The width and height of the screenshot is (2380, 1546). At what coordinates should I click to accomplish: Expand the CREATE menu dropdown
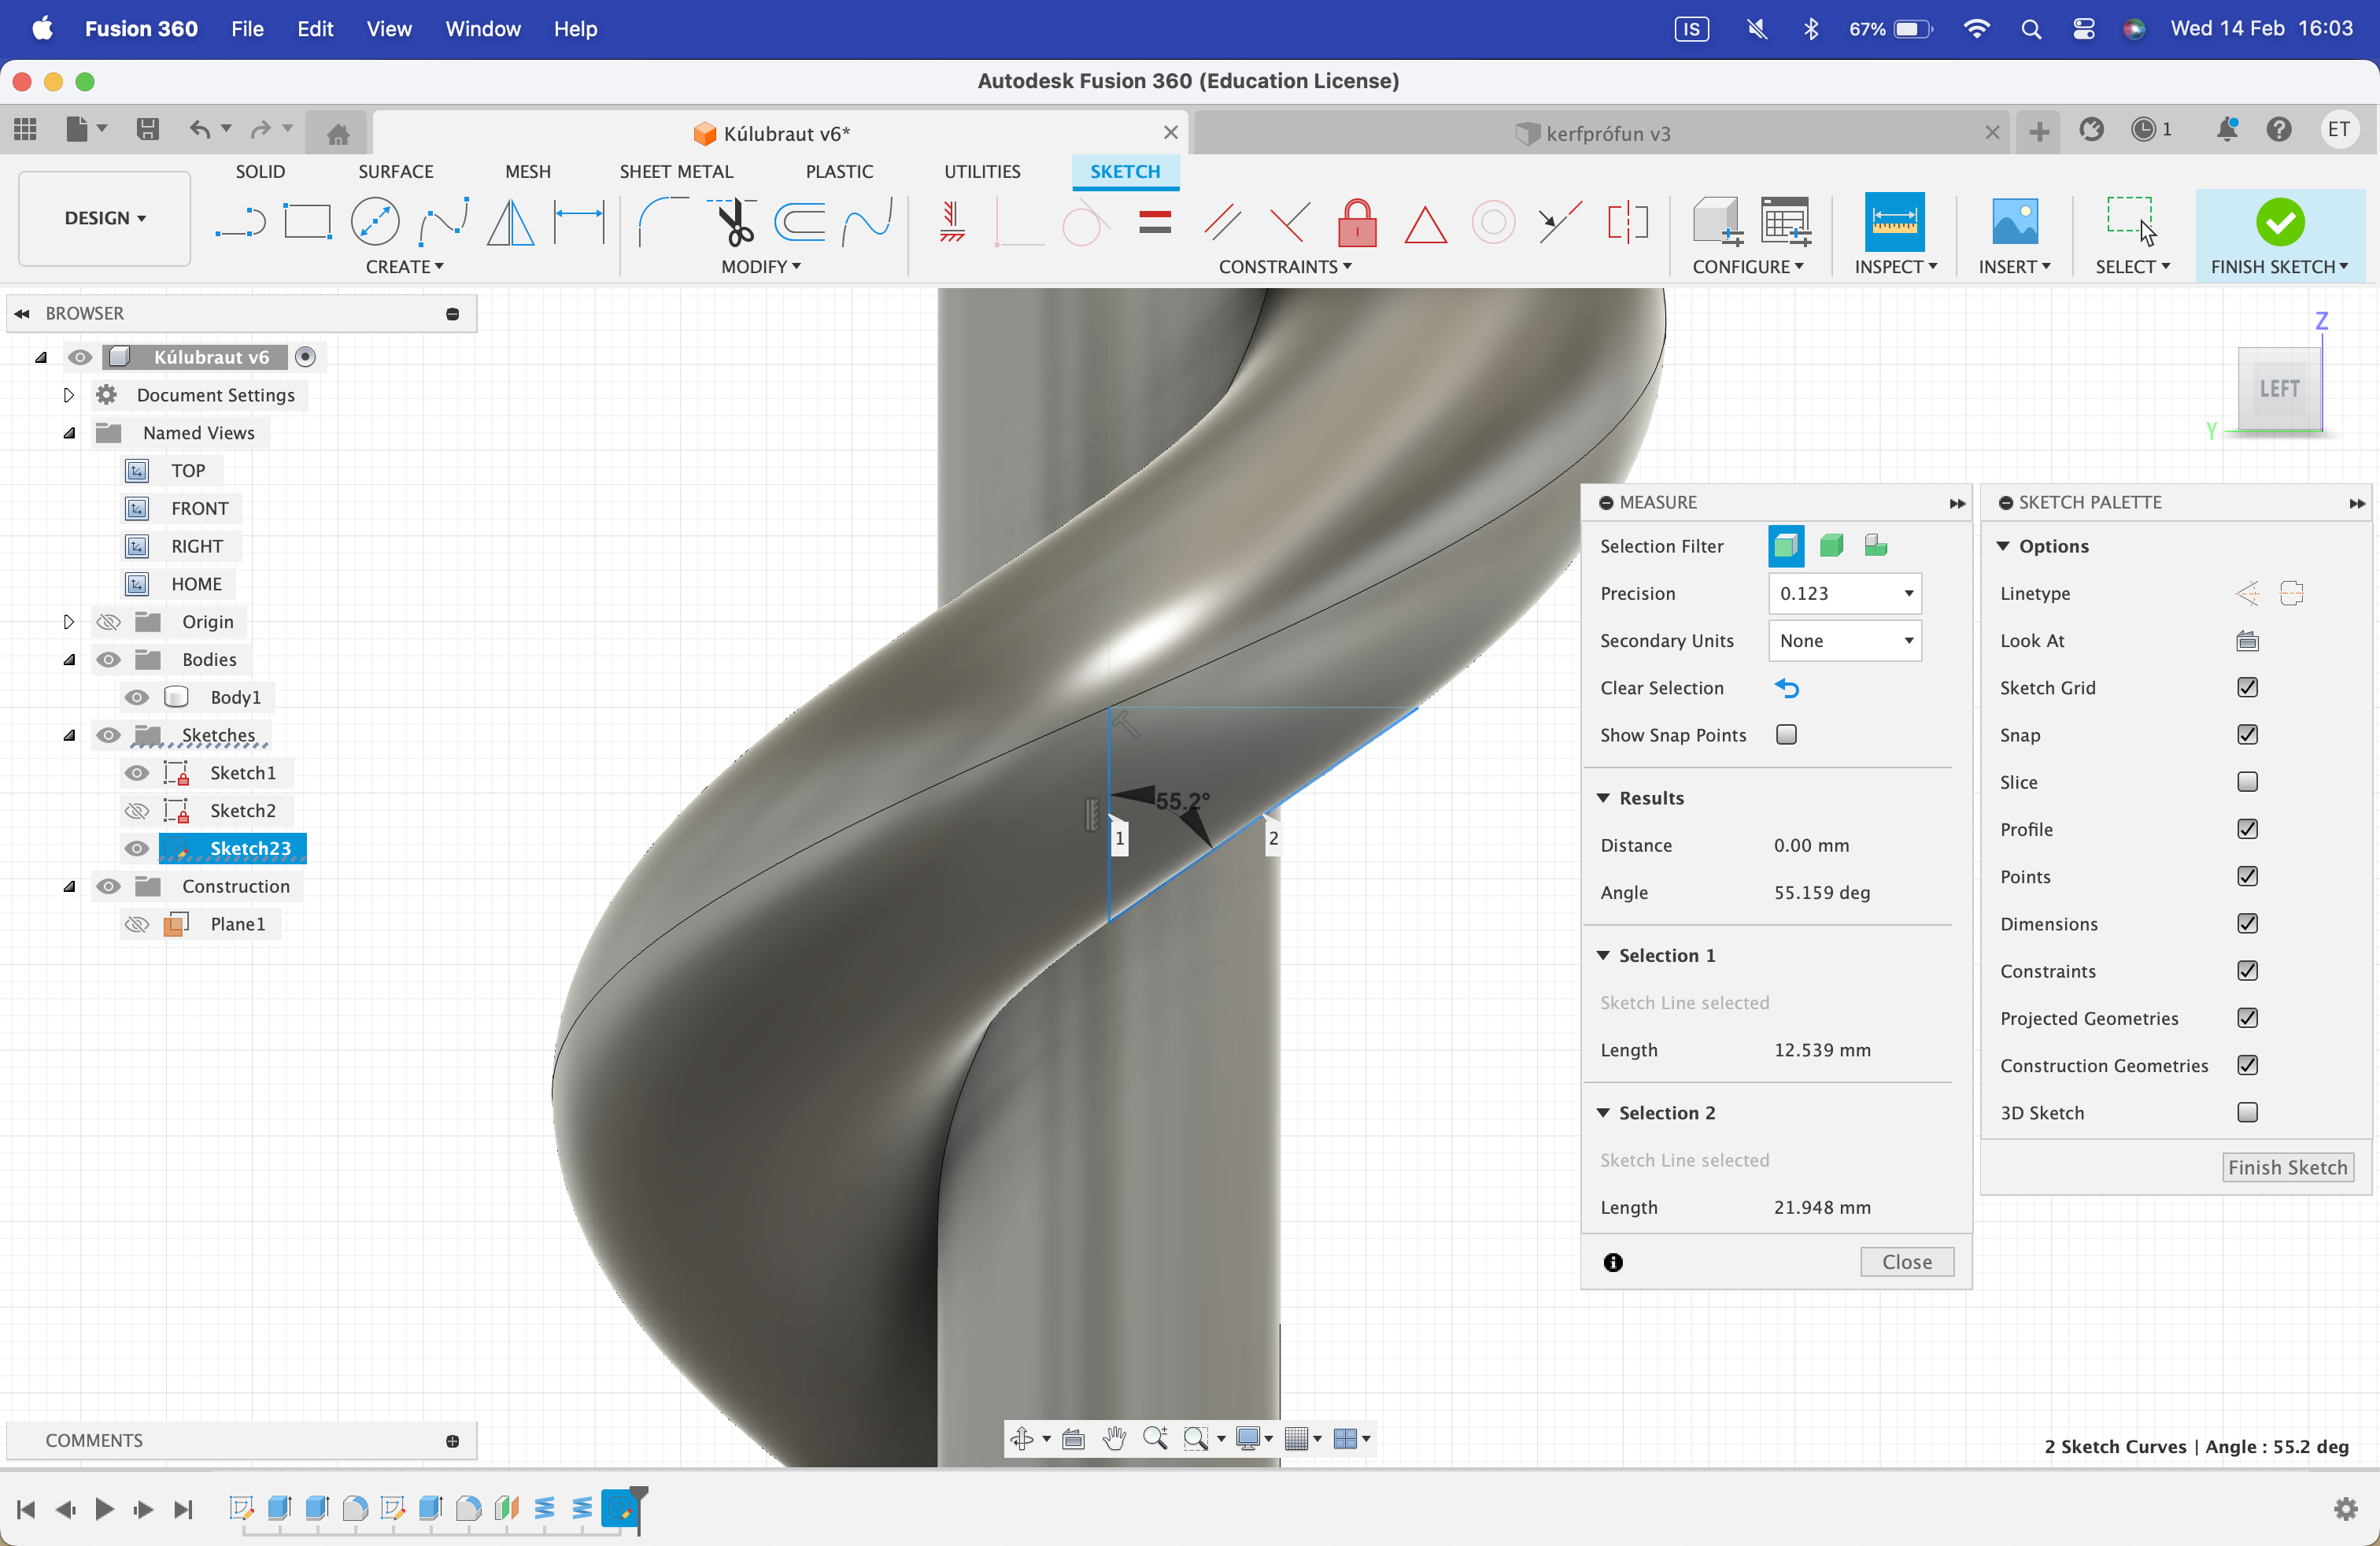pos(404,267)
